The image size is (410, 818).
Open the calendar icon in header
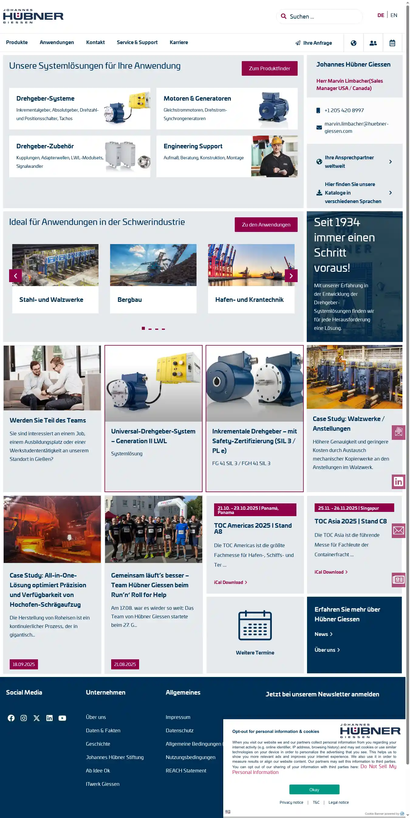tap(392, 43)
